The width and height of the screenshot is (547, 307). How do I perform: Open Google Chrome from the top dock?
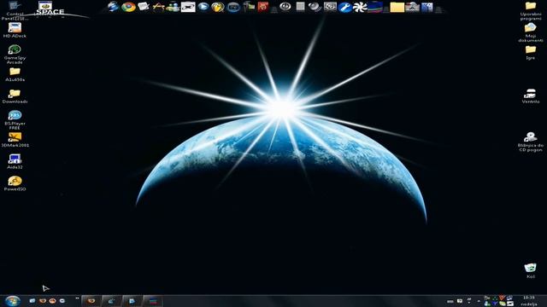pos(129,7)
